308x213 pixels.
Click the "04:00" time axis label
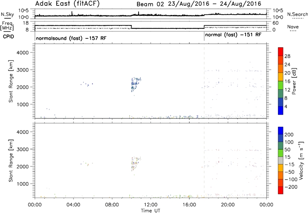click(73, 205)
